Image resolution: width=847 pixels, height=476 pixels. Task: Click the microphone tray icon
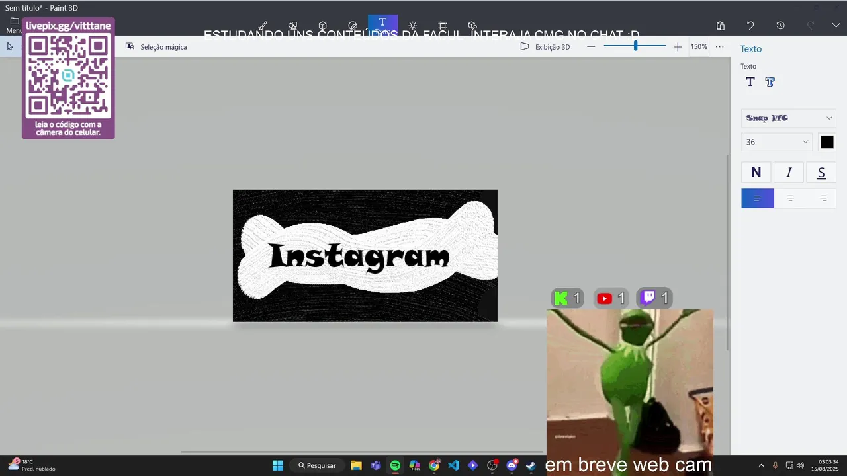[x=776, y=465]
